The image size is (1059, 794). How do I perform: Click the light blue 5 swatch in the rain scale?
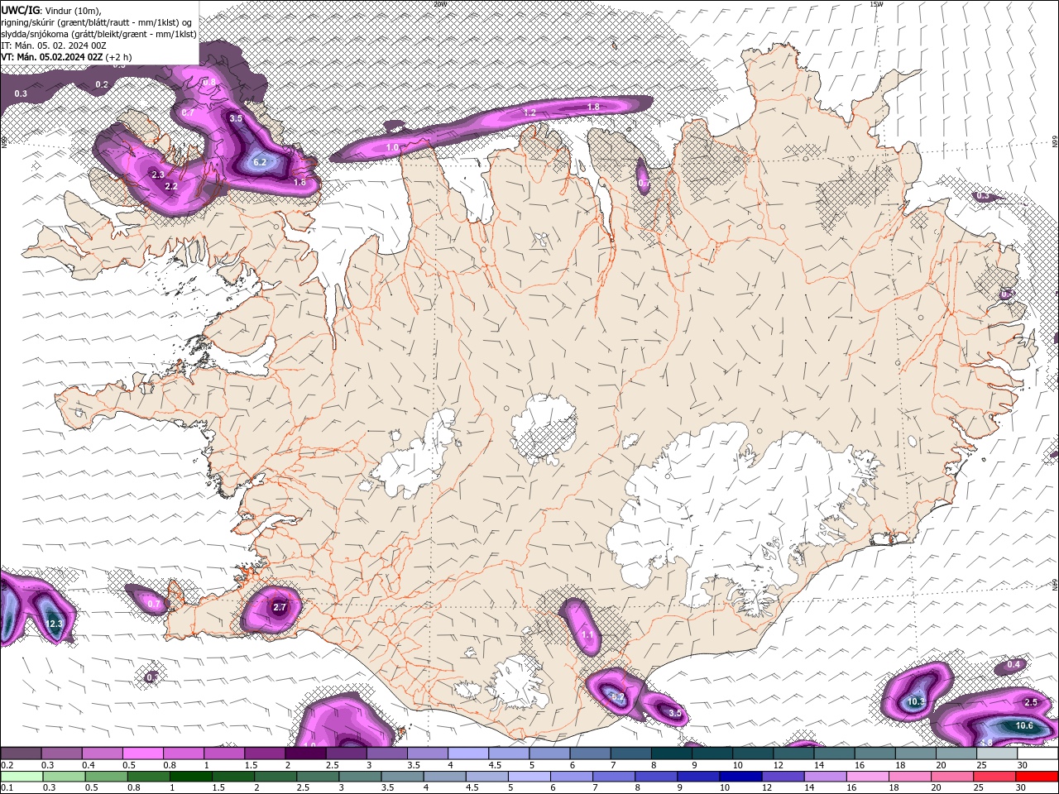(529, 777)
